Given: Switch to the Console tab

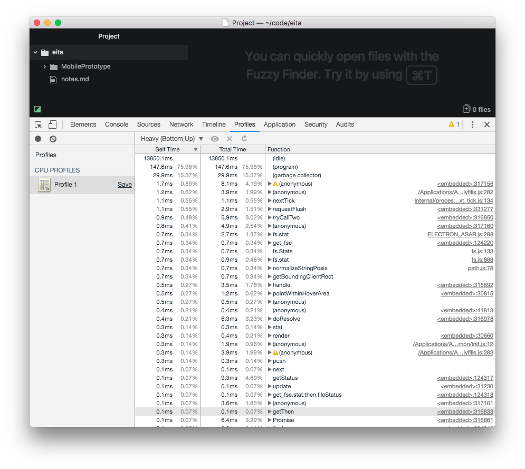Looking at the screenshot, I should [x=117, y=124].
